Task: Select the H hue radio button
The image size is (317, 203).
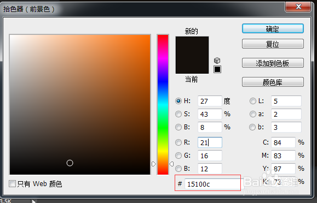Action: 178,101
